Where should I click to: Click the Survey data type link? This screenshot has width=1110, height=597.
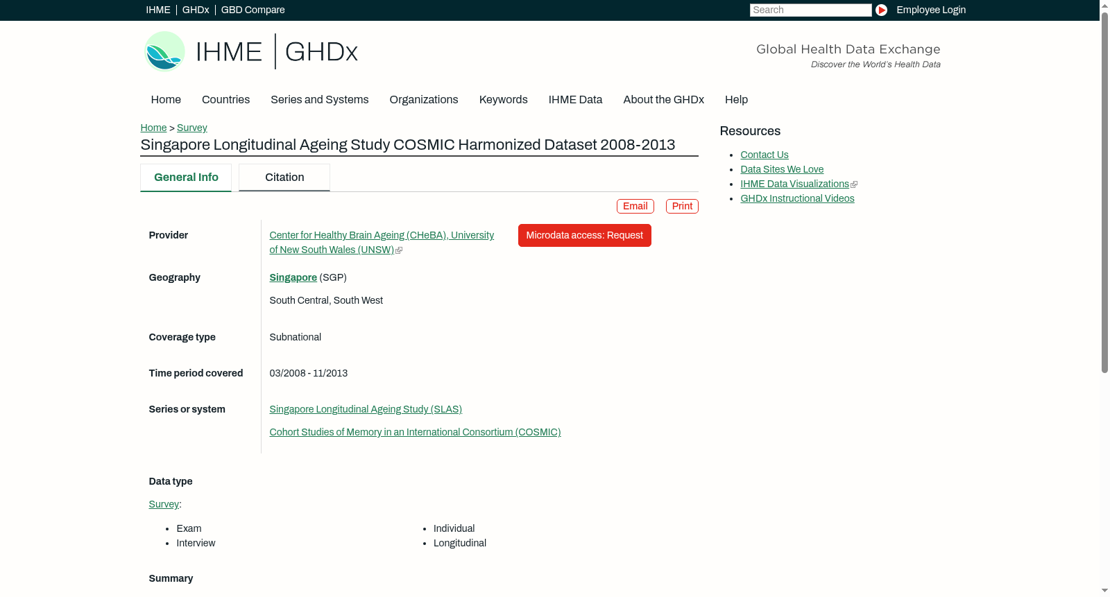pos(164,504)
